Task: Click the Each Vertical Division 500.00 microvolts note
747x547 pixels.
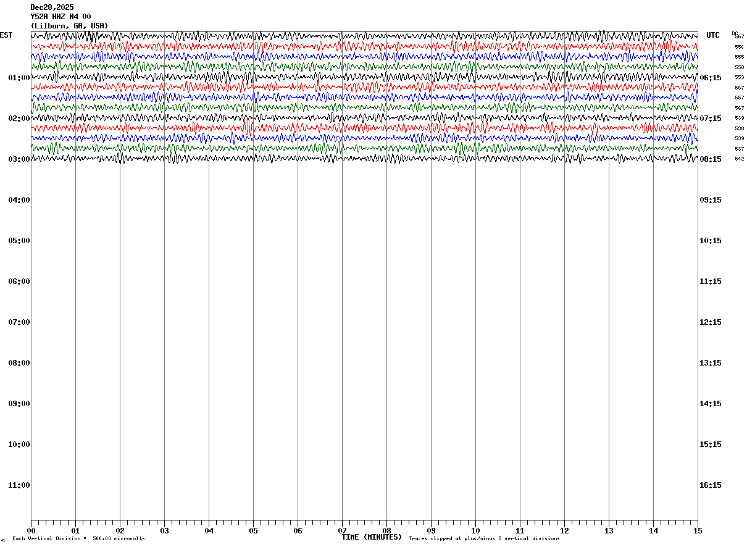Action: coord(78,539)
